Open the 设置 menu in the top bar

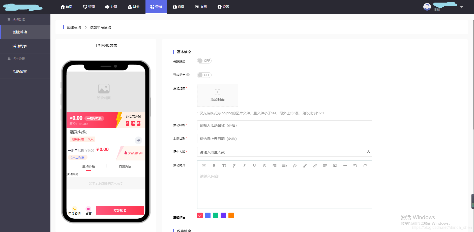pos(223,7)
